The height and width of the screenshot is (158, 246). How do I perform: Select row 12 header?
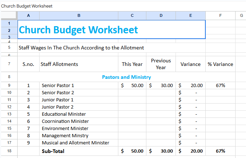(x=9, y=107)
